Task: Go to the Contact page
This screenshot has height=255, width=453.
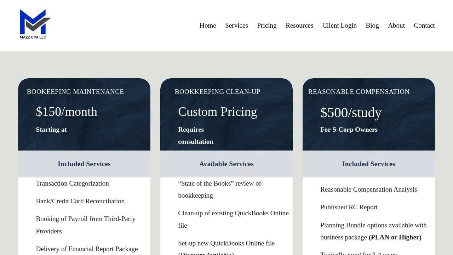Action: 424,25
